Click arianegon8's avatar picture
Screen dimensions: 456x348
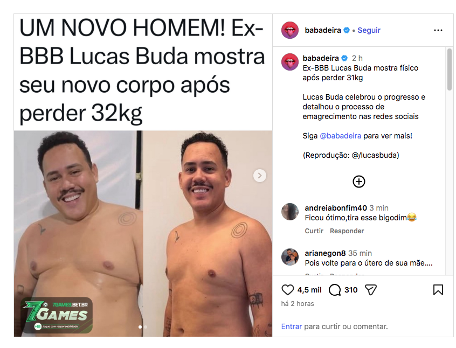[x=290, y=257]
